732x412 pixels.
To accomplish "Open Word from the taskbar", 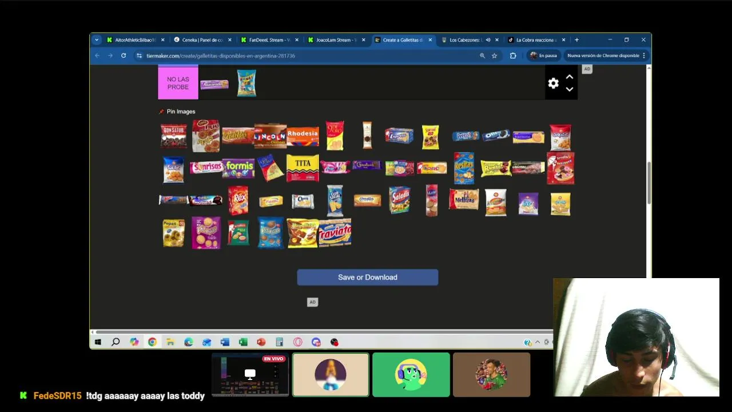I will coord(225,342).
